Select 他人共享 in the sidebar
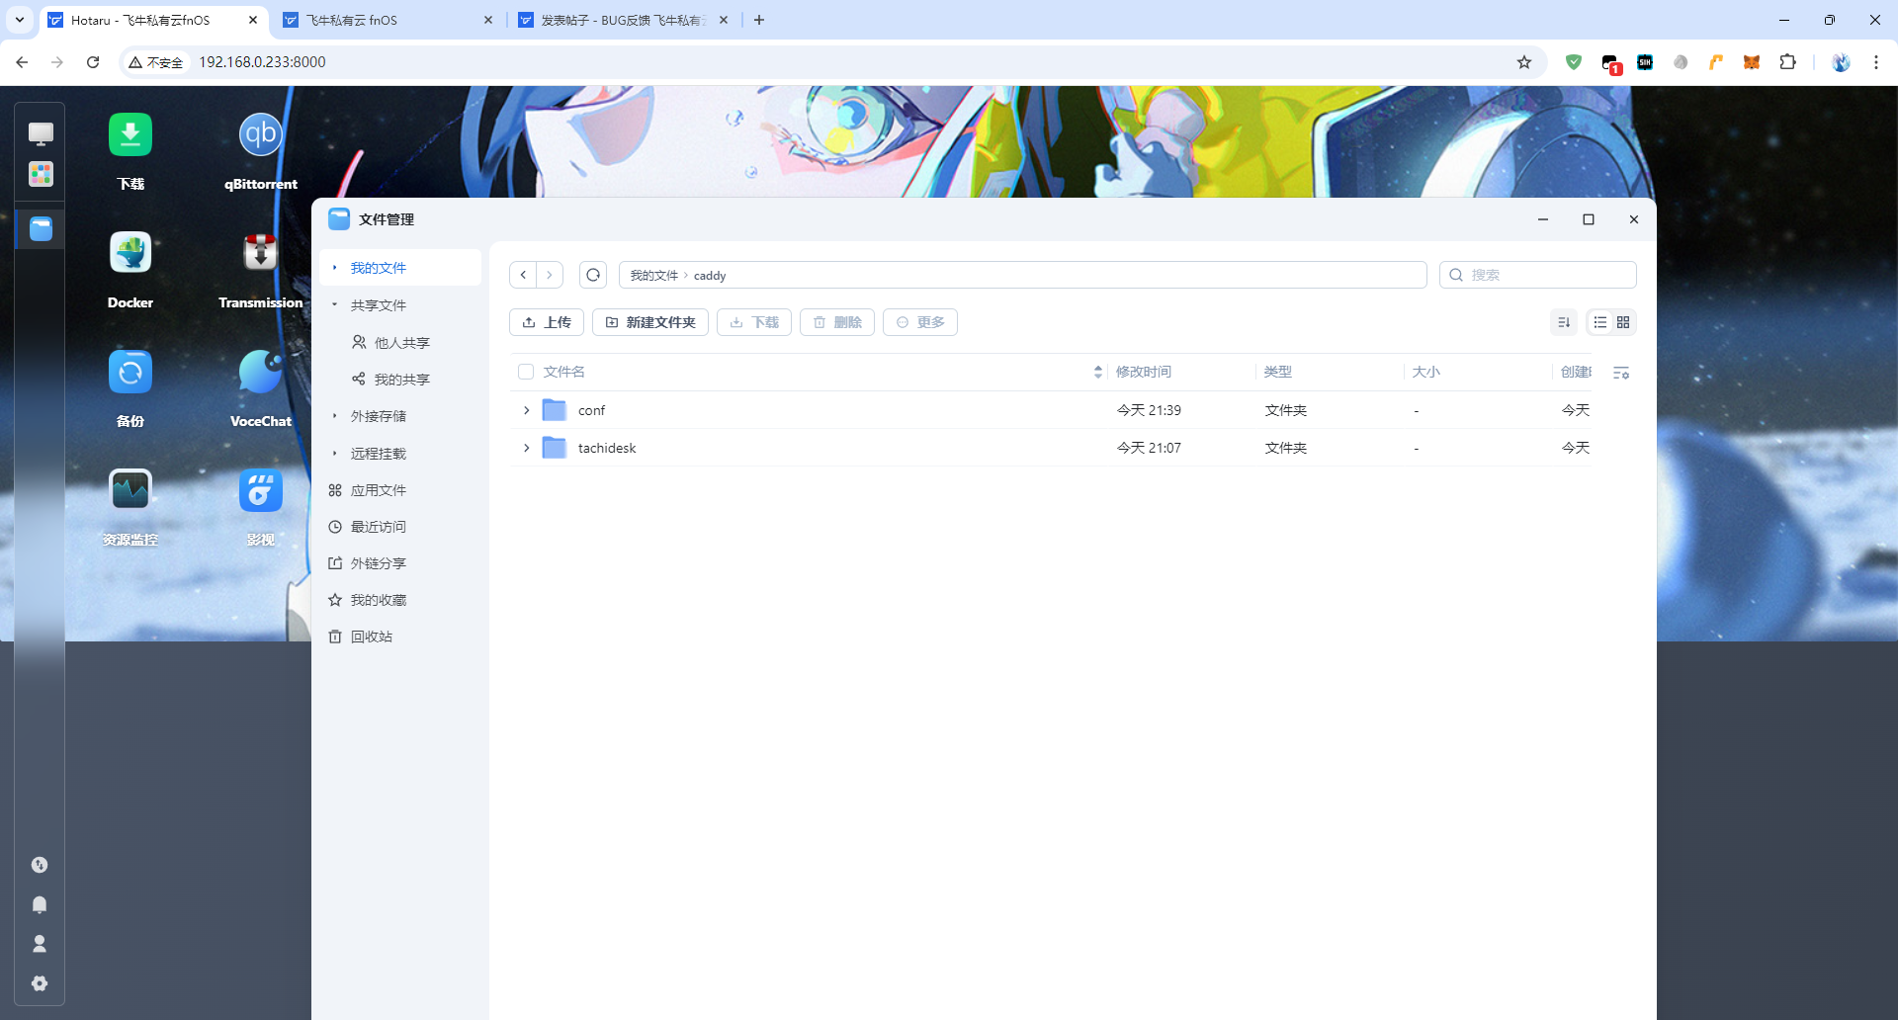 coord(400,343)
